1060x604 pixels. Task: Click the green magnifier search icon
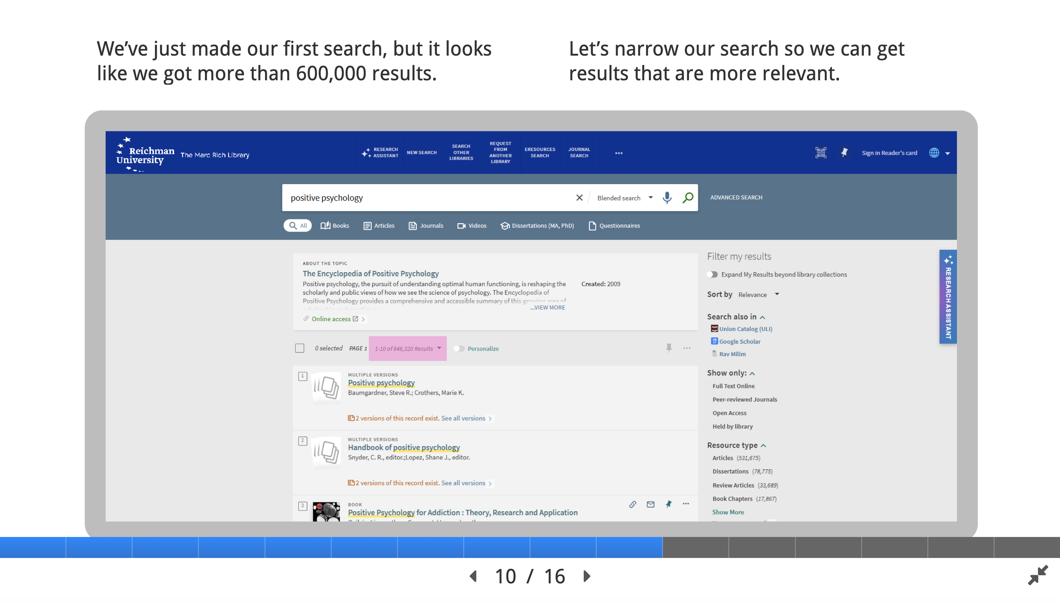tap(688, 197)
